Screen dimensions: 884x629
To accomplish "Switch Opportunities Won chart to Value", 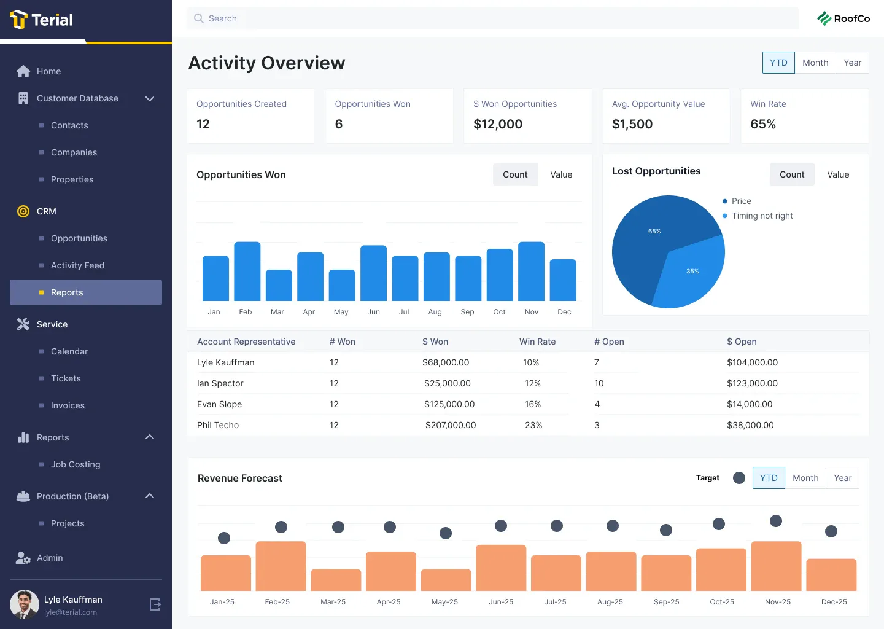I will point(561,174).
